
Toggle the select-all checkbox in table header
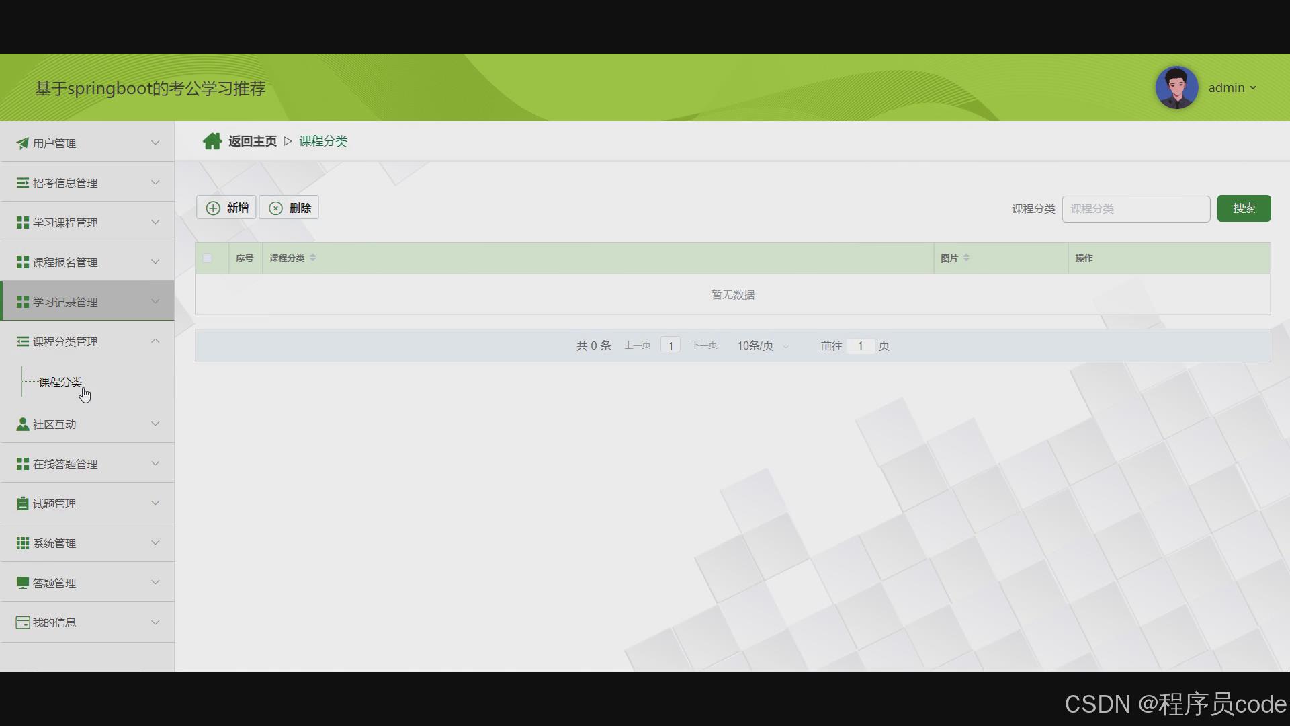(207, 258)
